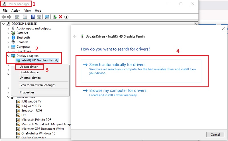Toggle the show/hide console tree toolbar icon
The width and height of the screenshot is (228, 141).
point(17,17)
